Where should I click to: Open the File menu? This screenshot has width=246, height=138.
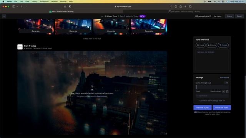pos(16,2)
